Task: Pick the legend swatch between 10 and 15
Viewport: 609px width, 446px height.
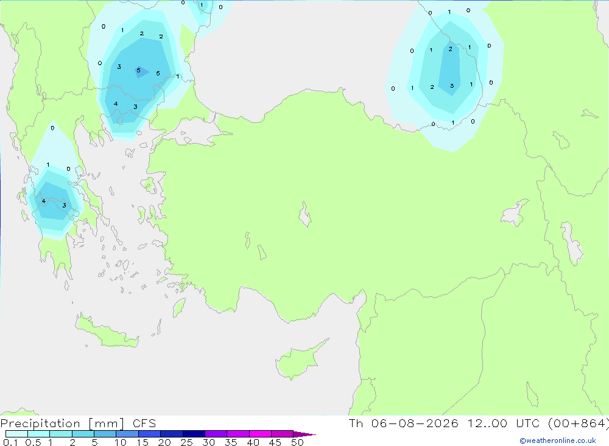Action: click(127, 434)
